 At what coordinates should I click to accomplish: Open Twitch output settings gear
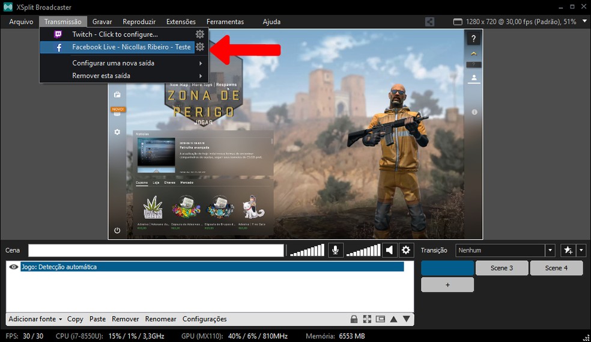click(x=200, y=34)
